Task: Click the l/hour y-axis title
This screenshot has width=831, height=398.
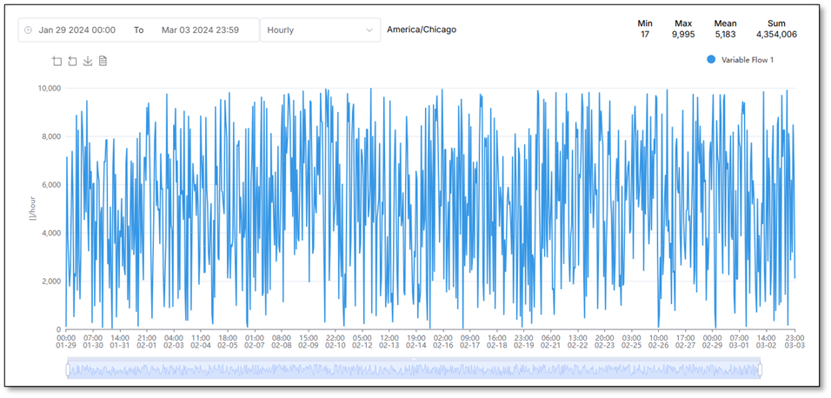Action: 32,209
